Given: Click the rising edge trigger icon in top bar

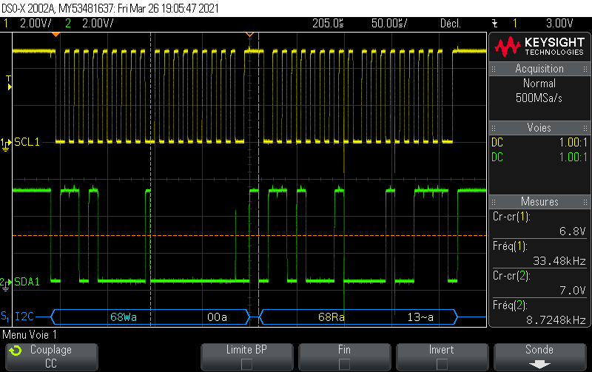Looking at the screenshot, I should click(494, 23).
